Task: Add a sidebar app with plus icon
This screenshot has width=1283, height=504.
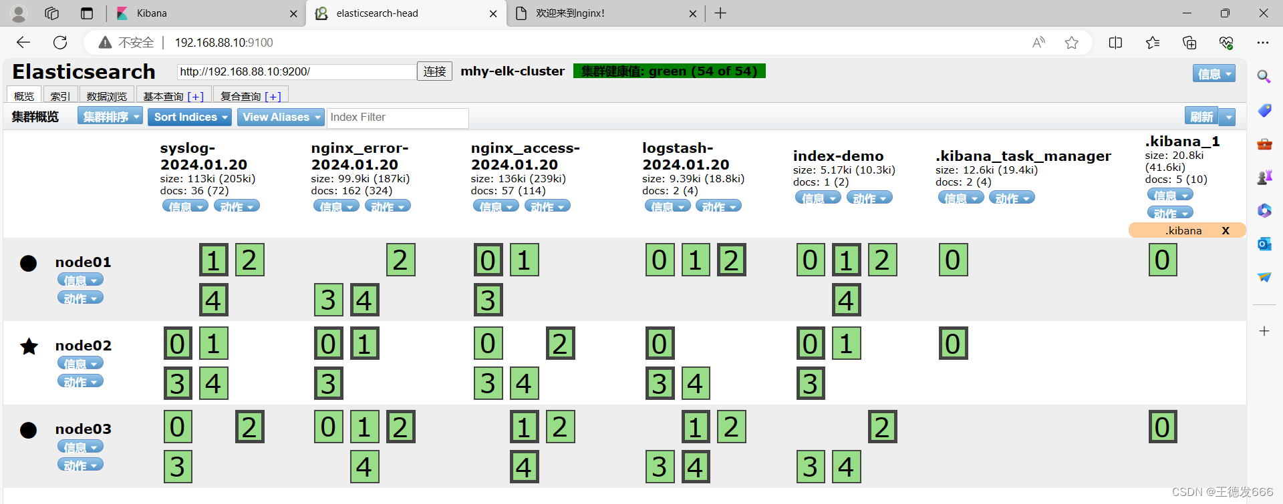Action: click(1264, 331)
